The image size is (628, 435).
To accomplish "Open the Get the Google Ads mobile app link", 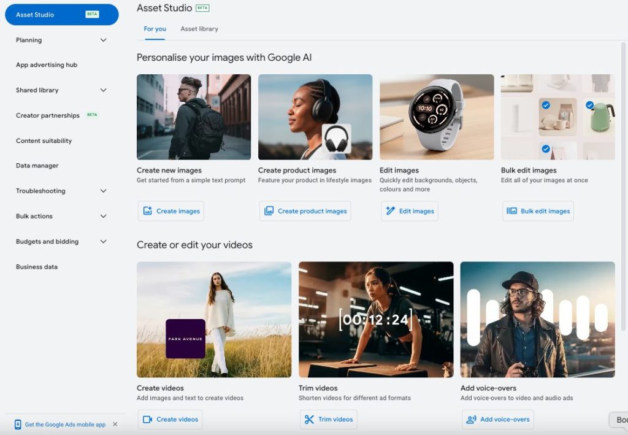I will point(65,425).
